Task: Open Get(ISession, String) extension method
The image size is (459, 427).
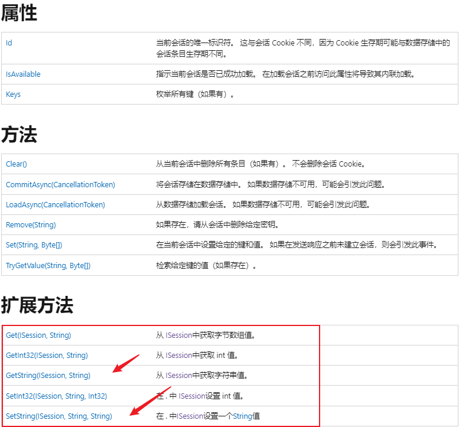Action: pyautogui.click(x=38, y=335)
